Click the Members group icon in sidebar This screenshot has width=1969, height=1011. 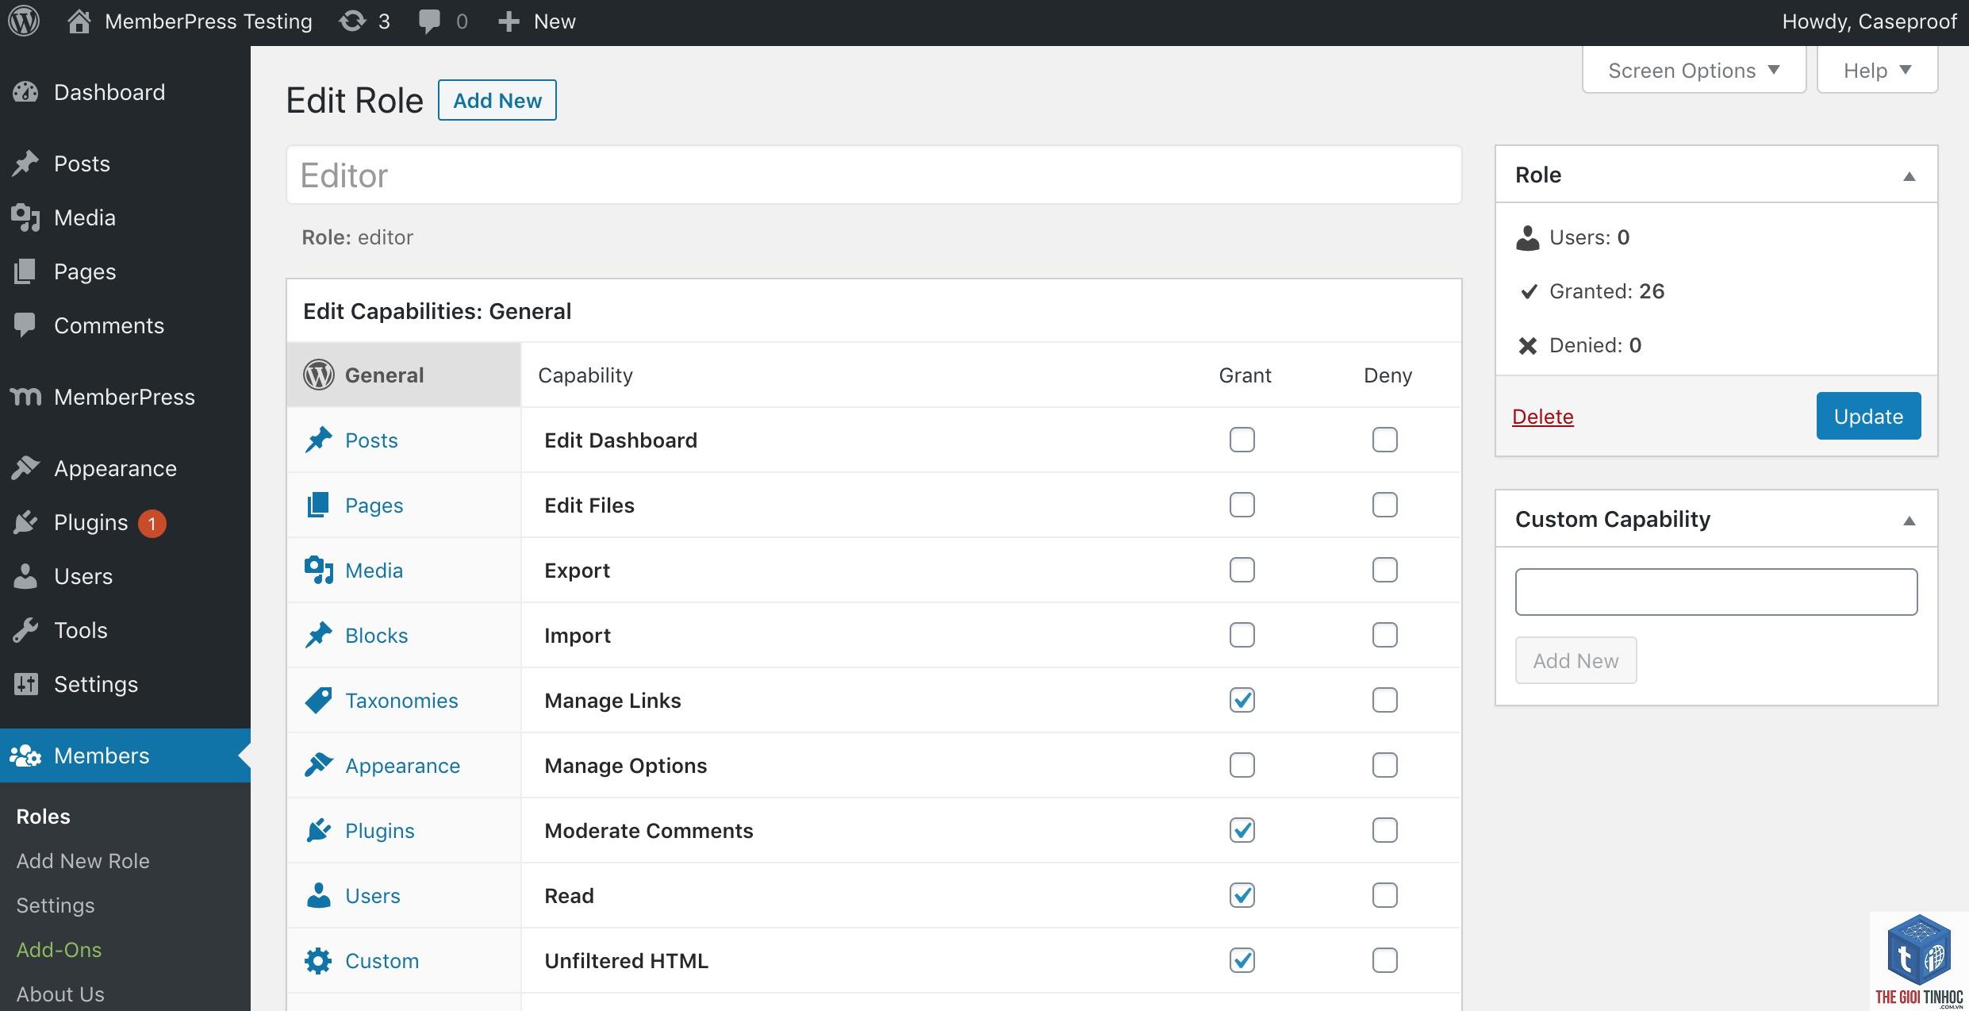pyautogui.click(x=25, y=755)
